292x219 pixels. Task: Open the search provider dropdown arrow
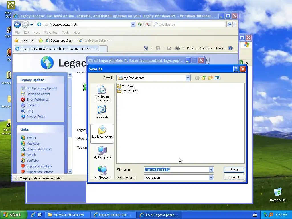point(234,24)
